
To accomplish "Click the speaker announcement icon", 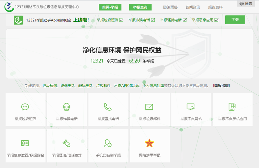I will 242,4.
